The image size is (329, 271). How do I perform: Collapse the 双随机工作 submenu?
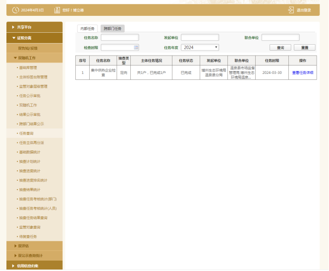35,58
